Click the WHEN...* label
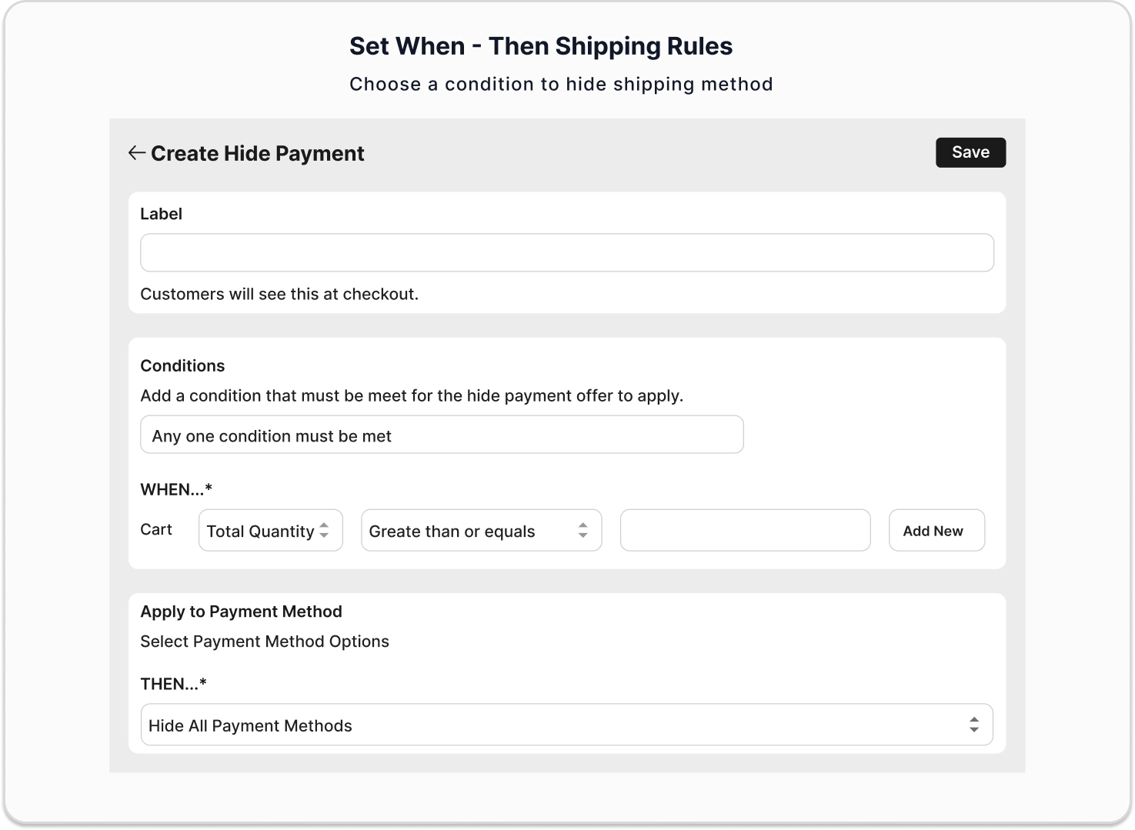This screenshot has height=830, width=1135. [175, 489]
